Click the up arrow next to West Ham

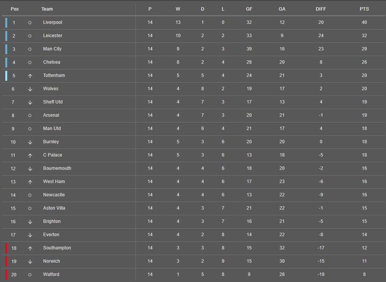click(x=30, y=182)
